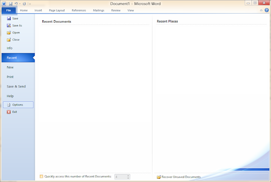The height and width of the screenshot is (182, 271).
Task: Open the Print section
Action: [10, 77]
